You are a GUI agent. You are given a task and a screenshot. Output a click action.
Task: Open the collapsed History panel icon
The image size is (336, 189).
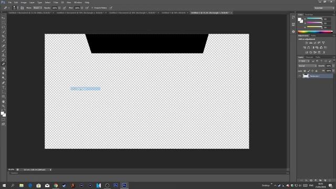pyautogui.click(x=293, y=17)
